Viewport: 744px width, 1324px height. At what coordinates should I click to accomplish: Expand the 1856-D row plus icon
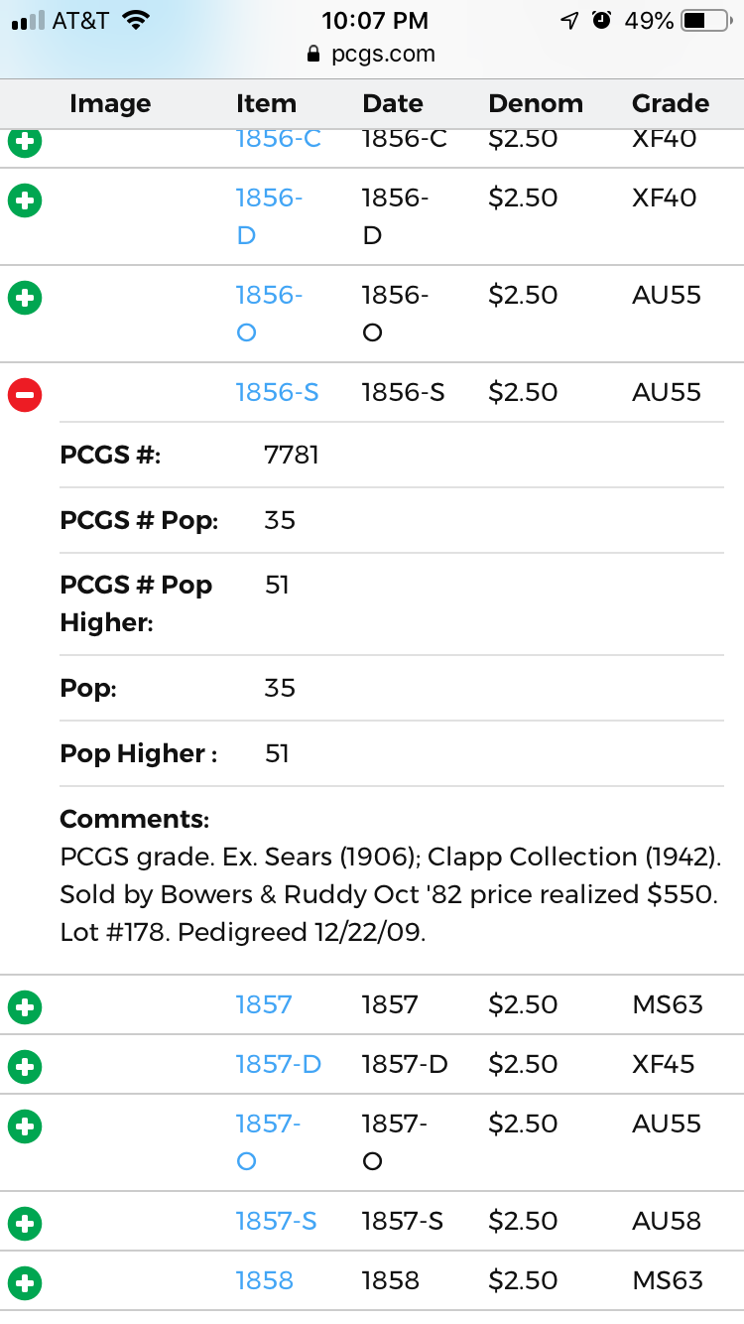25,201
